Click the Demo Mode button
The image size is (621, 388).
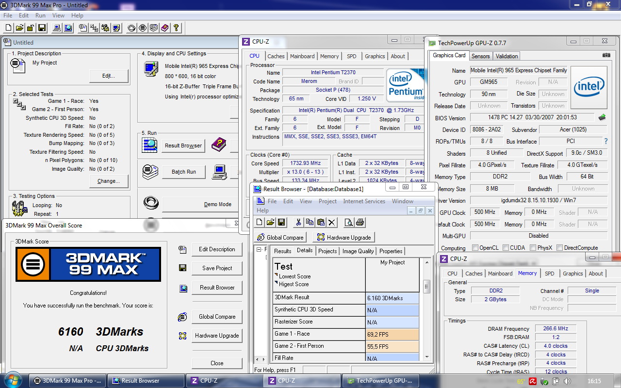(x=201, y=204)
